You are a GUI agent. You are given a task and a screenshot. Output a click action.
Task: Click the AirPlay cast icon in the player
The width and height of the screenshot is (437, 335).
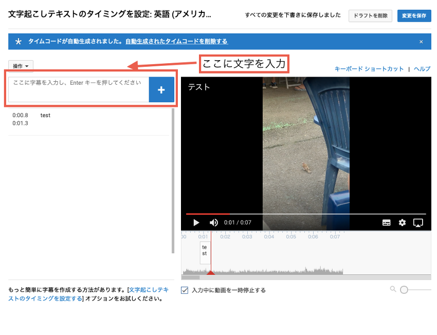pyautogui.click(x=418, y=222)
